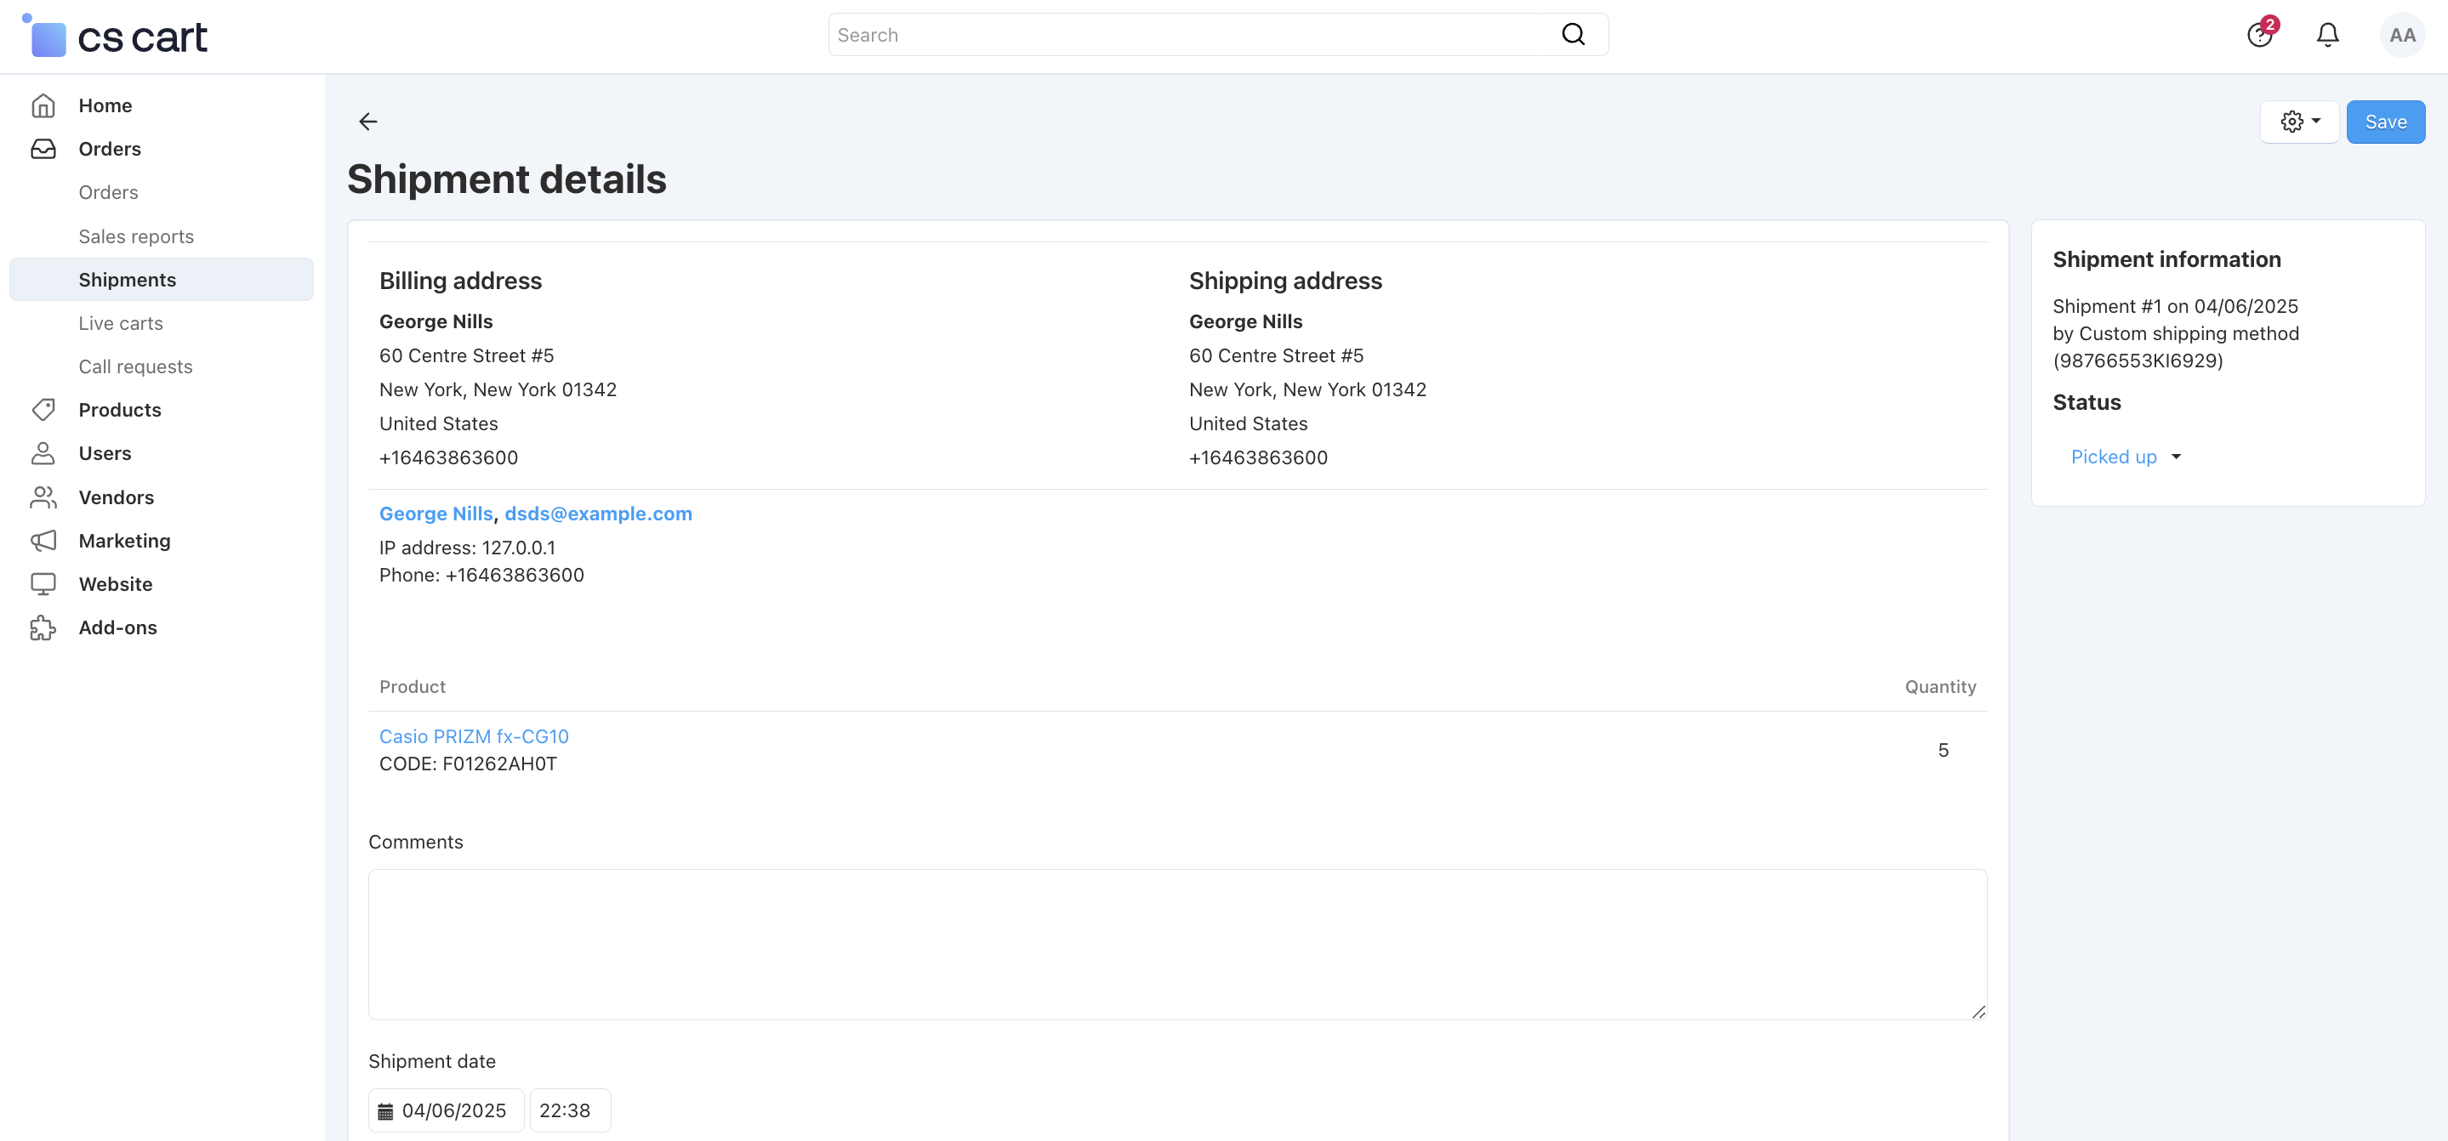Image resolution: width=2448 pixels, height=1141 pixels.
Task: Click the Save button
Action: 2385,122
